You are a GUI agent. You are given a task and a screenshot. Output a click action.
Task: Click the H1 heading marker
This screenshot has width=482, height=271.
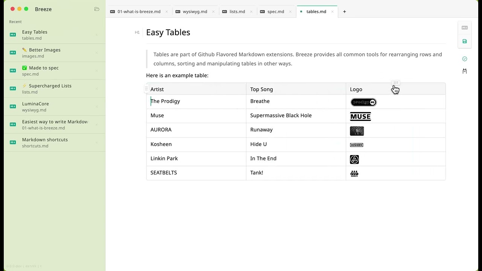click(x=137, y=32)
